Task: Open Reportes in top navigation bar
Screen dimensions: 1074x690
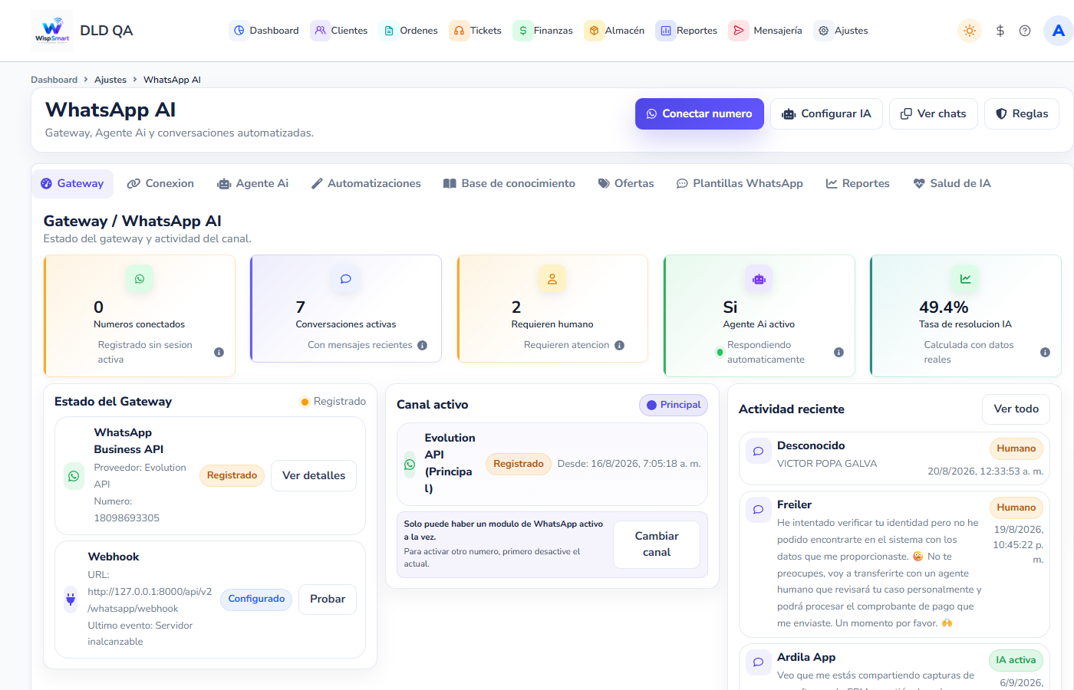Action: point(687,31)
